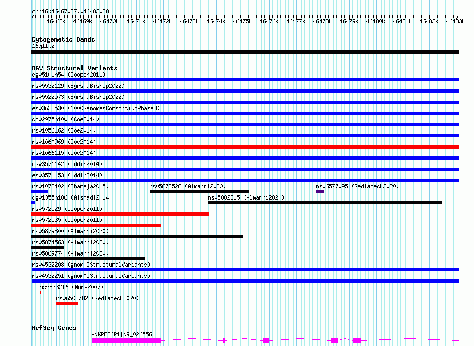Screen dimensions: 474x346
Task: Open the Cytogenetic Bands track title
Action: 63,39
